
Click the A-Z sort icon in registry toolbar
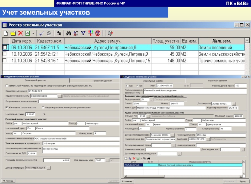click(76, 33)
